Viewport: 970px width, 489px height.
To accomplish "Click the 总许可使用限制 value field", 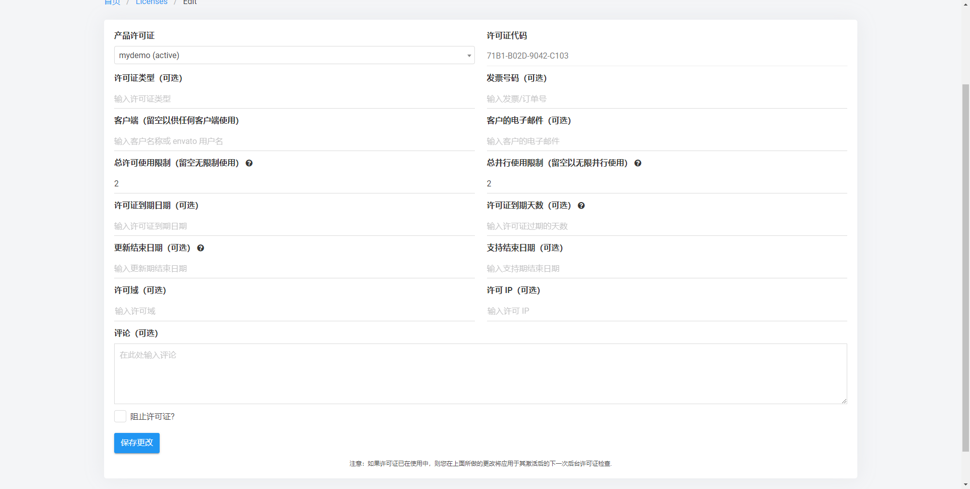I will [294, 183].
